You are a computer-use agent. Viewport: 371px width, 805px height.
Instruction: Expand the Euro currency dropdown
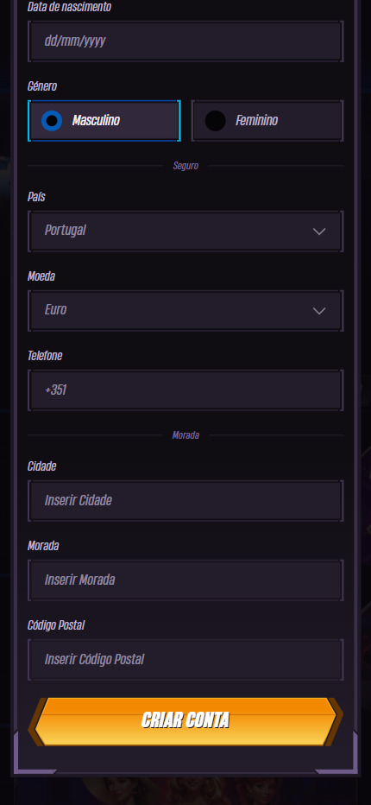point(185,311)
